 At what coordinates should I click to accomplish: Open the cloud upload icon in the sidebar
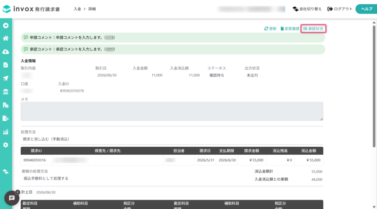click(6, 52)
